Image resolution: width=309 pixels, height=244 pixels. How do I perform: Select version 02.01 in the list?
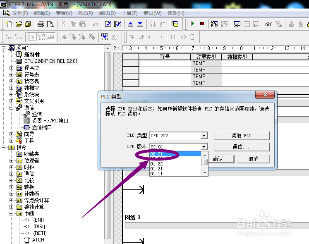pyautogui.click(x=175, y=154)
